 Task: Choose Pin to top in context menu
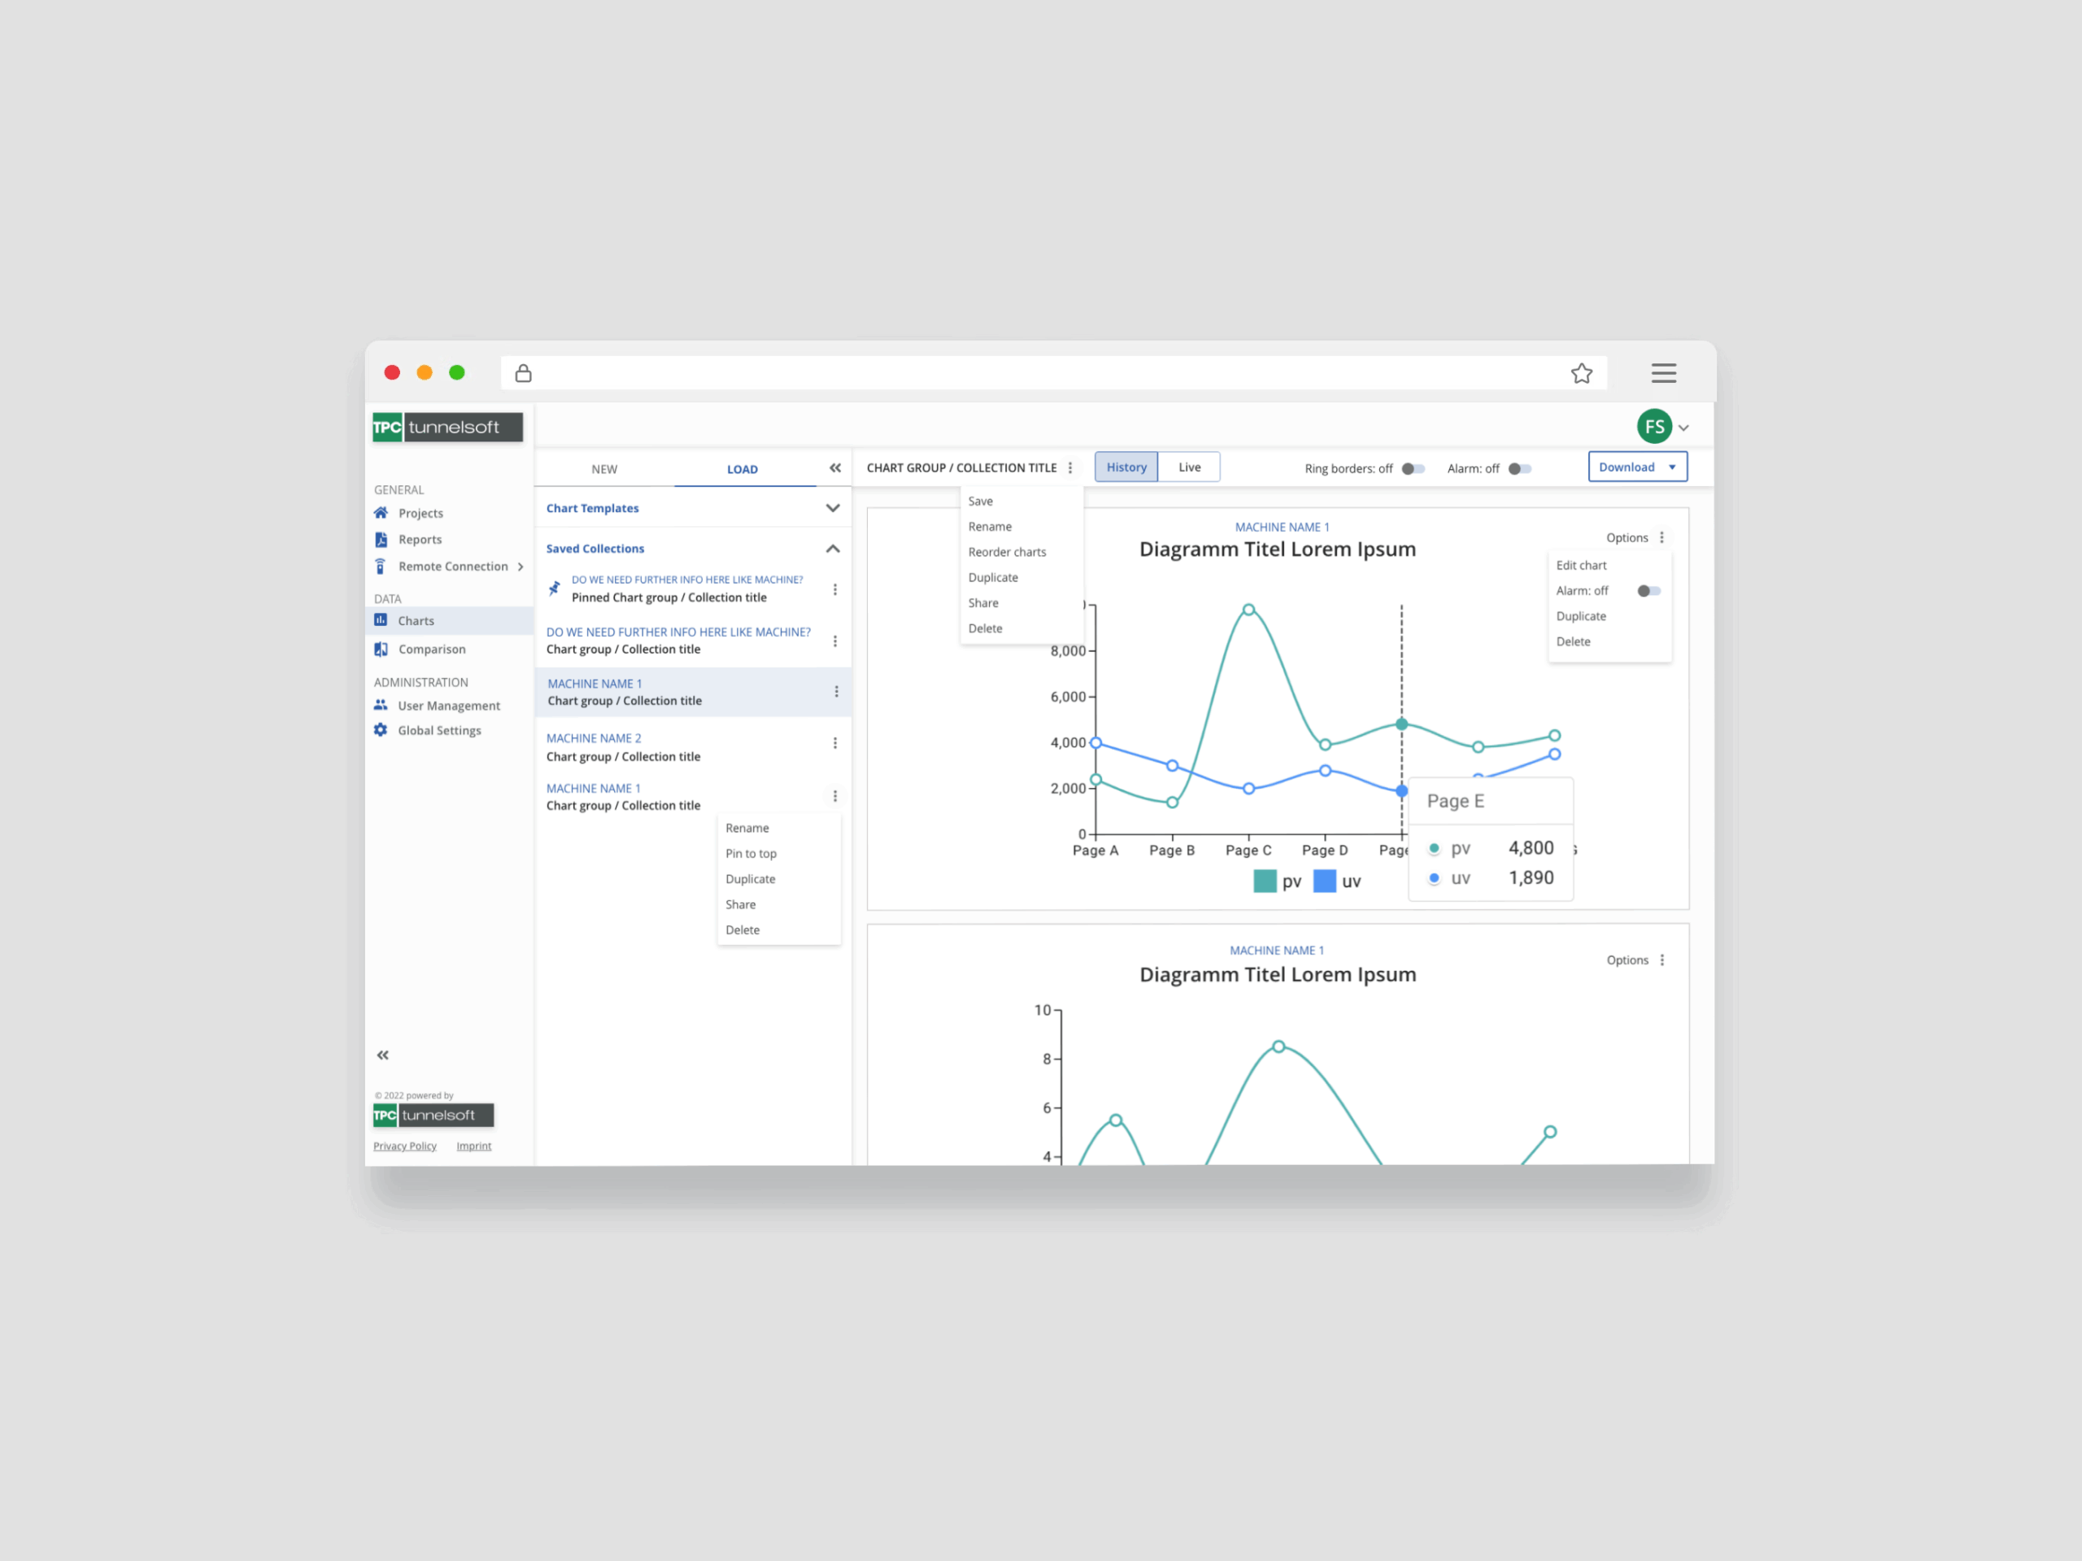(751, 854)
